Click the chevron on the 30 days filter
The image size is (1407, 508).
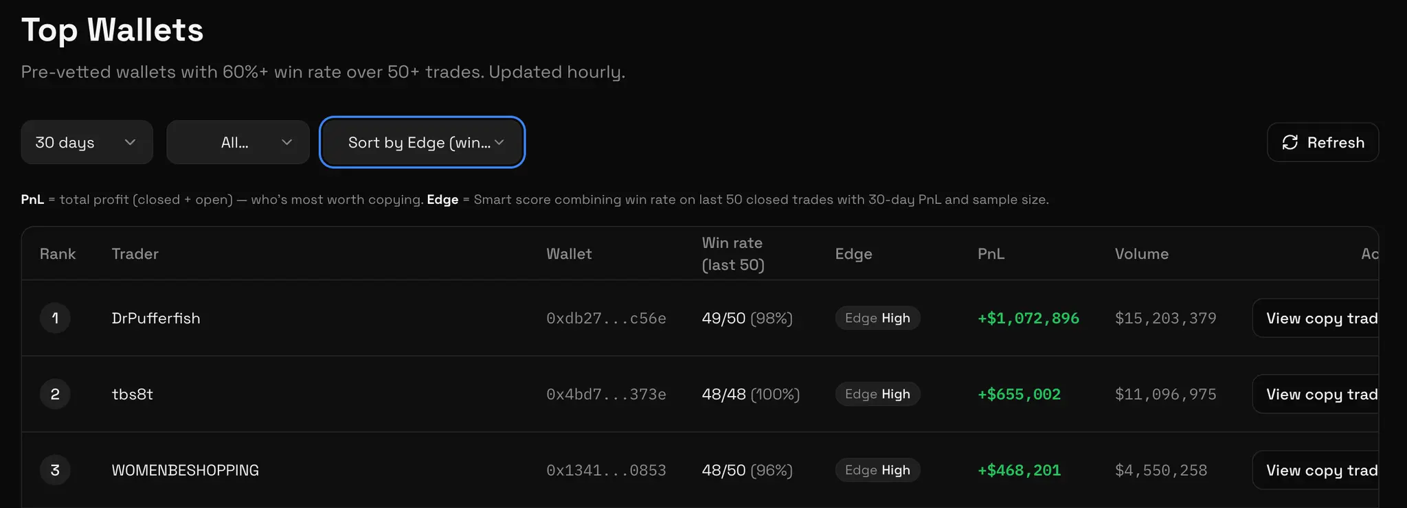(131, 142)
